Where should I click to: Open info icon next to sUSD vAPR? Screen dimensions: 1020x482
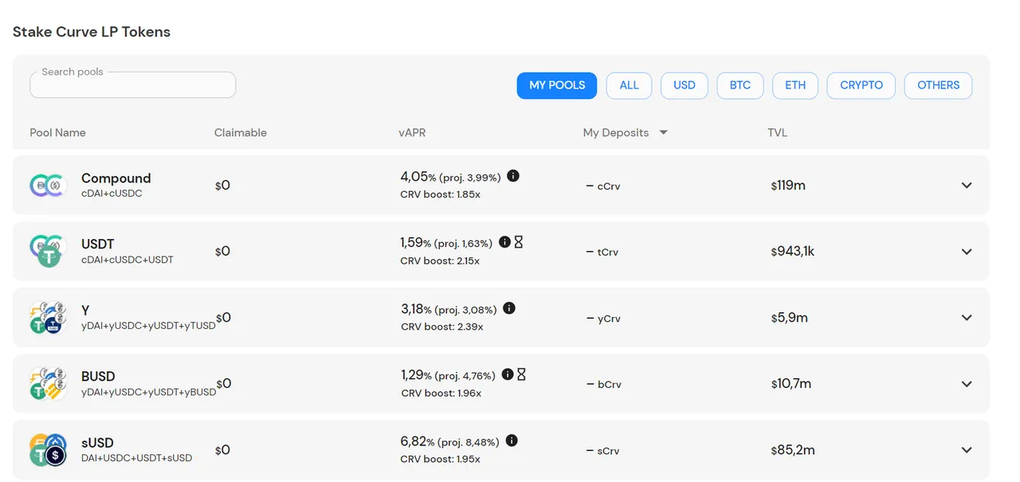[512, 440]
